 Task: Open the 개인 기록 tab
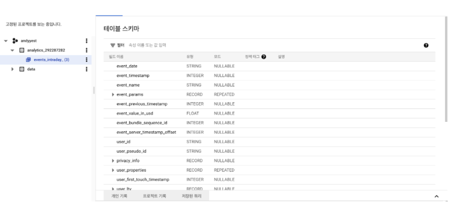[x=119, y=196]
